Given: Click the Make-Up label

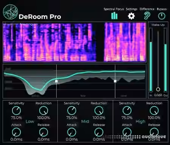Looking at the screenshot, I should coord(158,25).
